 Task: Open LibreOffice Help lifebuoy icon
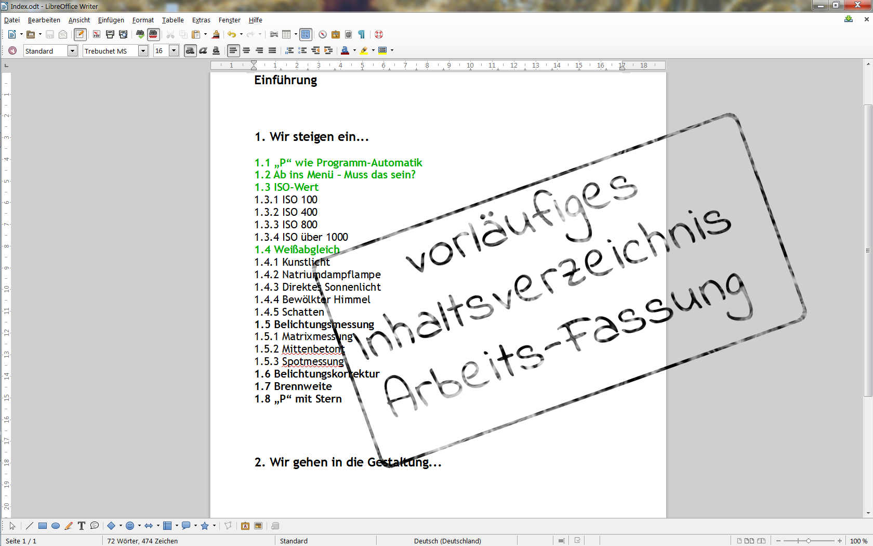[379, 34]
